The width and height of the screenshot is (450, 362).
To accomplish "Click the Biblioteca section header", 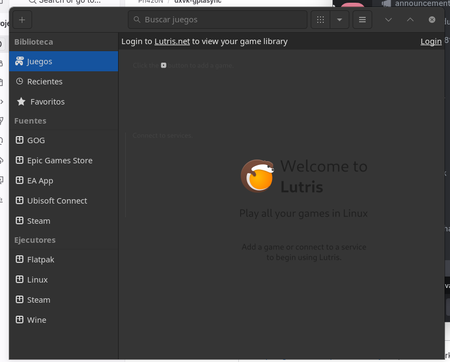I will click(34, 42).
